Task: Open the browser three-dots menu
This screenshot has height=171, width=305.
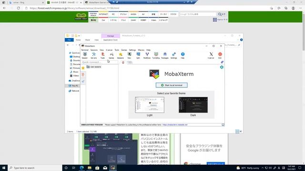Action: (x=301, y=8)
